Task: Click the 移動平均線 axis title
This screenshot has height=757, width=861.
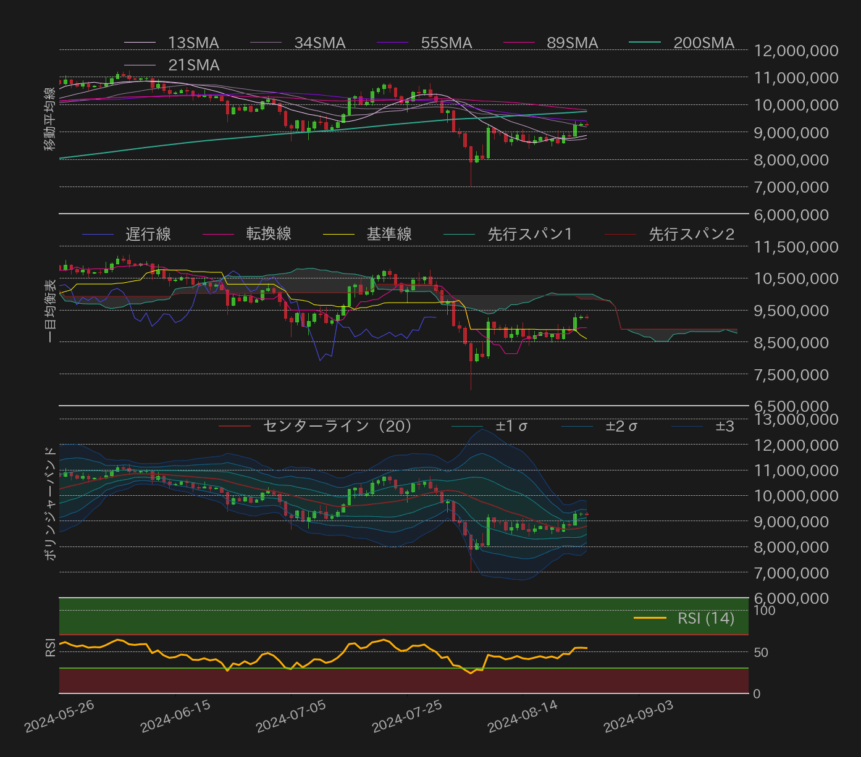Action: [x=49, y=119]
